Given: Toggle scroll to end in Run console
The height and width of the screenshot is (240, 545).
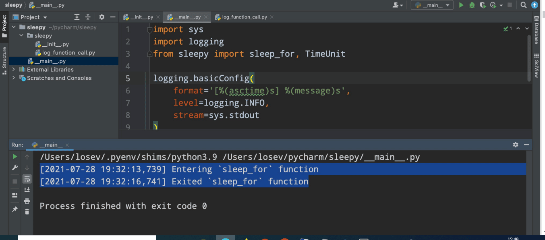Looking at the screenshot, I should 27,190.
